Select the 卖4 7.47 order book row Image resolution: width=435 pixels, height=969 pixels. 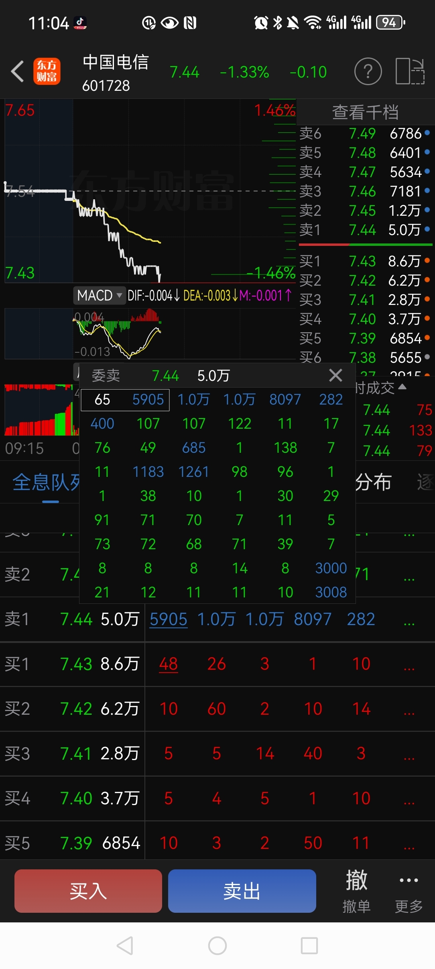365,172
